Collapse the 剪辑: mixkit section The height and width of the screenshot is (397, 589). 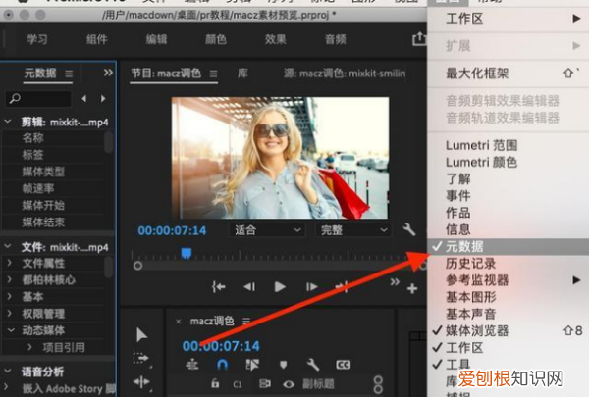(8, 122)
